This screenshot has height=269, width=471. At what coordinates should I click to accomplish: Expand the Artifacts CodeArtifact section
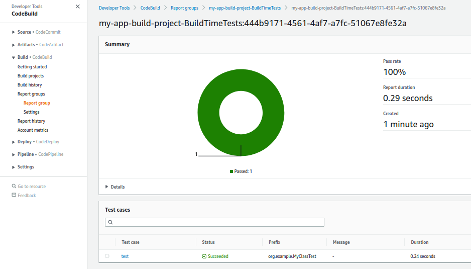14,45
